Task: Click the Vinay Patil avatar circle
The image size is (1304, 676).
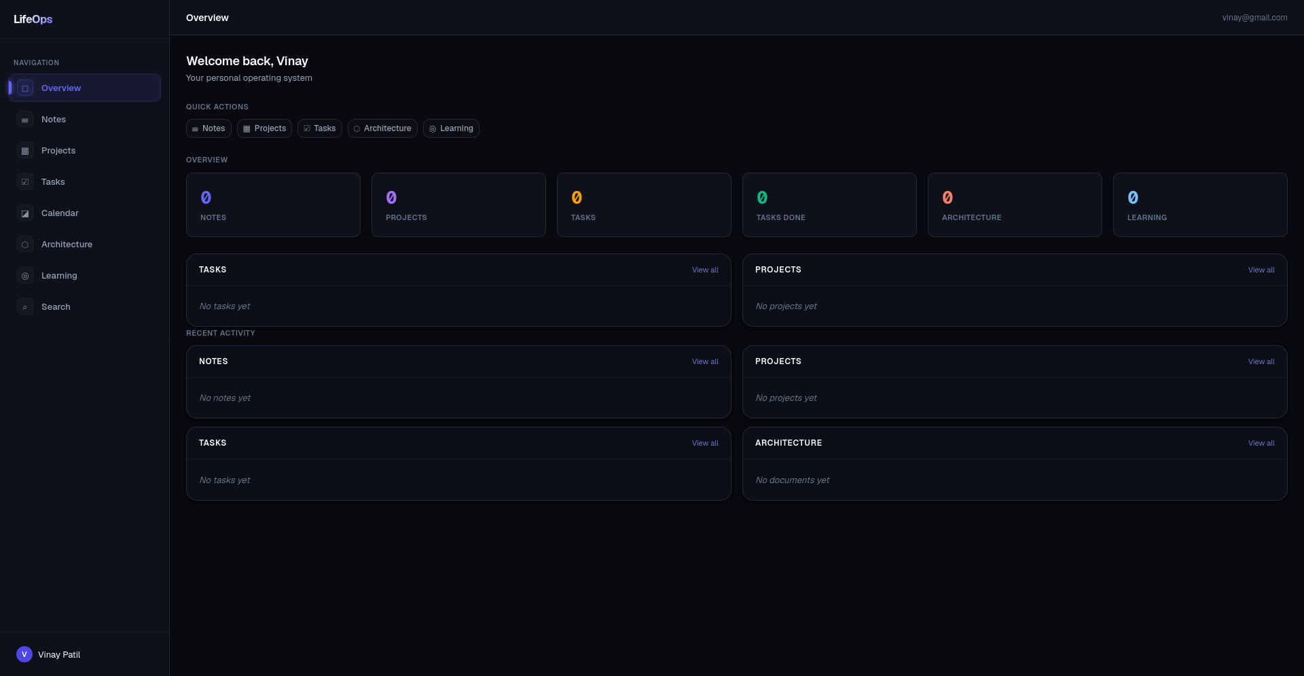Action: tap(24, 654)
